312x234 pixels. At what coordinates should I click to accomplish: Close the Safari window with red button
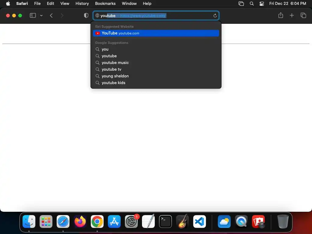point(8,16)
